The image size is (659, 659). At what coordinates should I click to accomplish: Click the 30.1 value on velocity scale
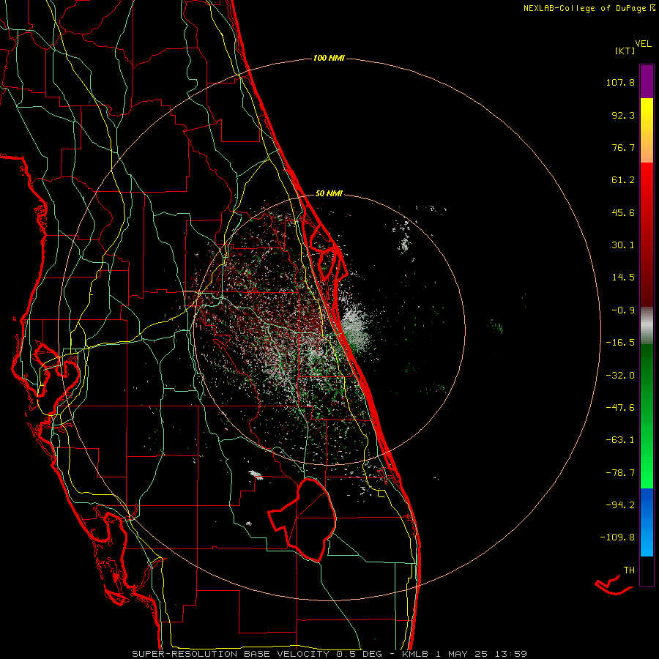623,245
